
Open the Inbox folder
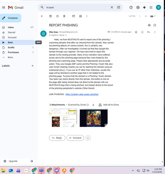click(x=17, y=27)
